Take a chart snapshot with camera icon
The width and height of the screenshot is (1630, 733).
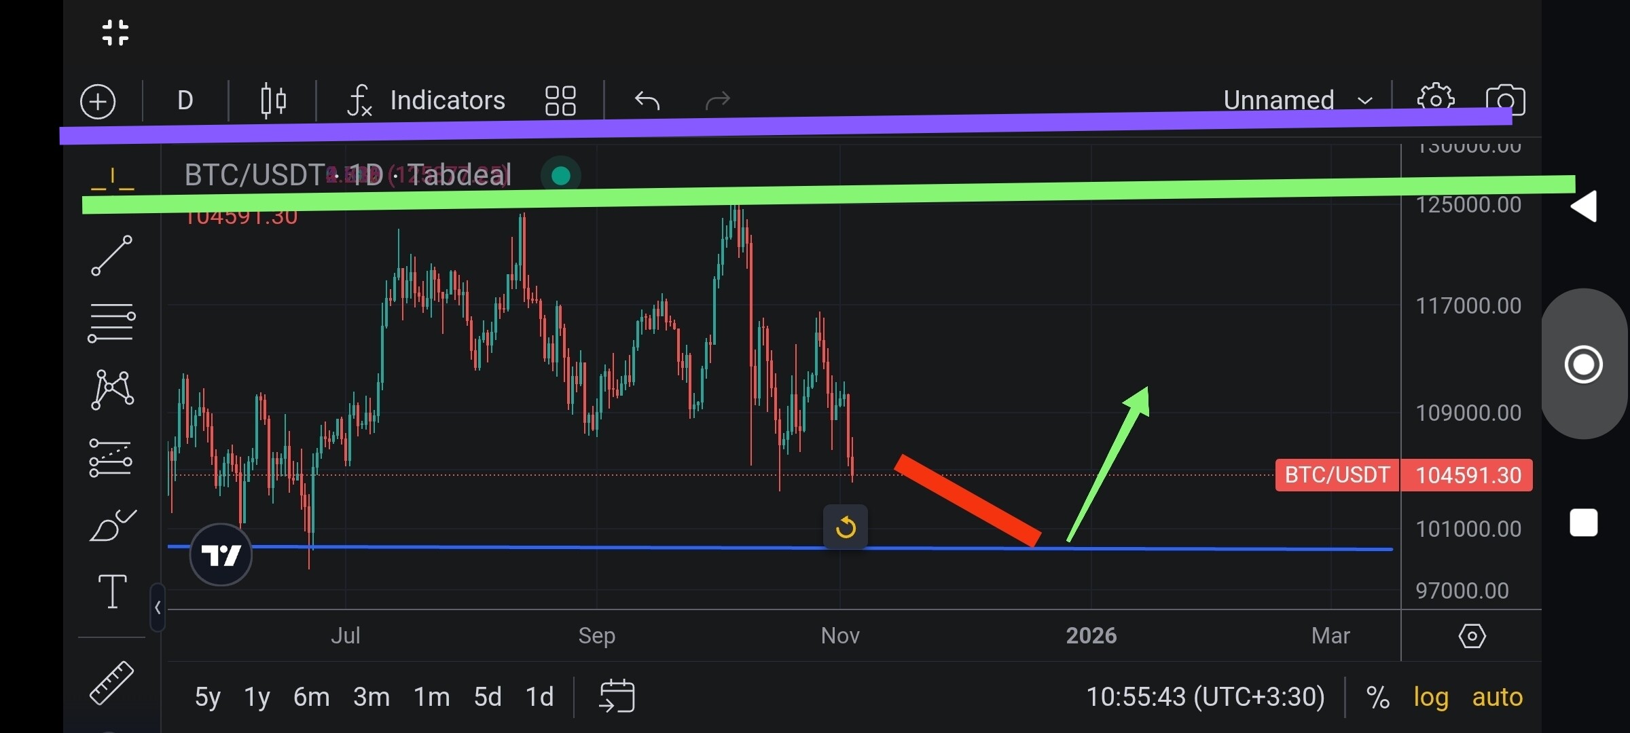click(x=1505, y=100)
